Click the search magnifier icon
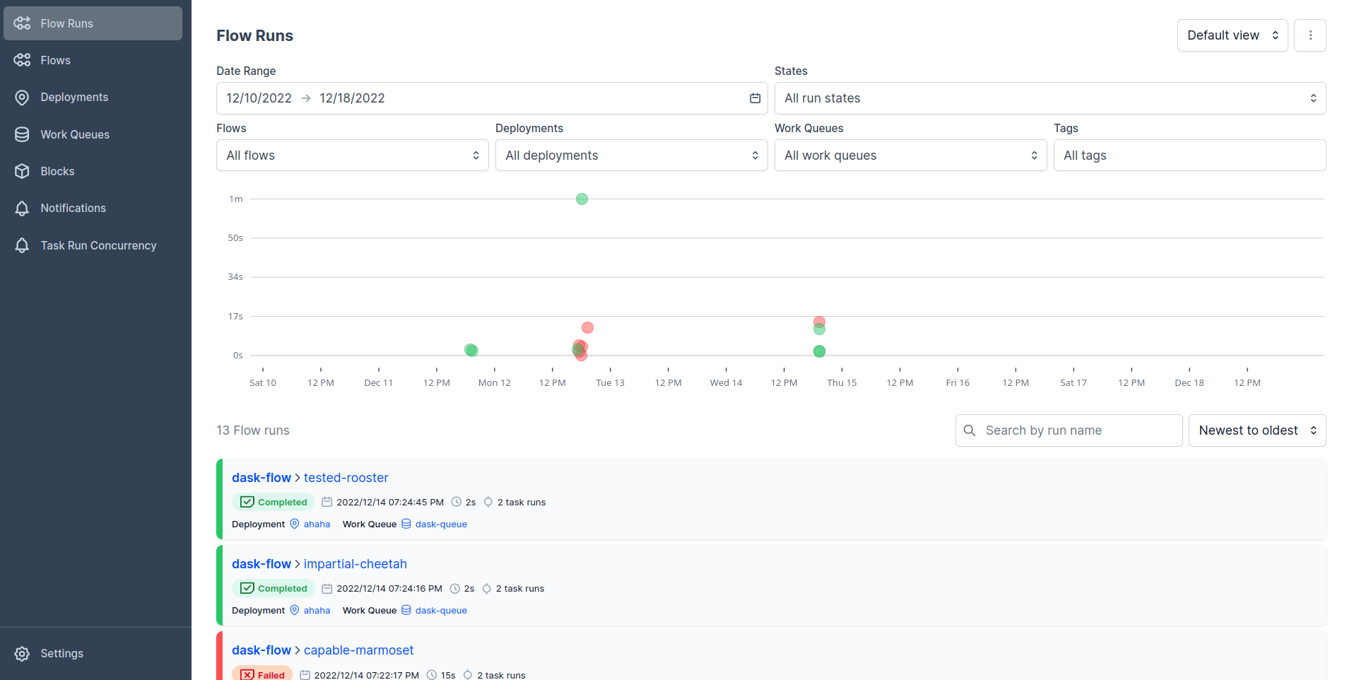 (970, 430)
